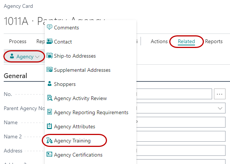The height and width of the screenshot is (164, 230).
Task: Open the Process tab
Action: pyautogui.click(x=18, y=41)
